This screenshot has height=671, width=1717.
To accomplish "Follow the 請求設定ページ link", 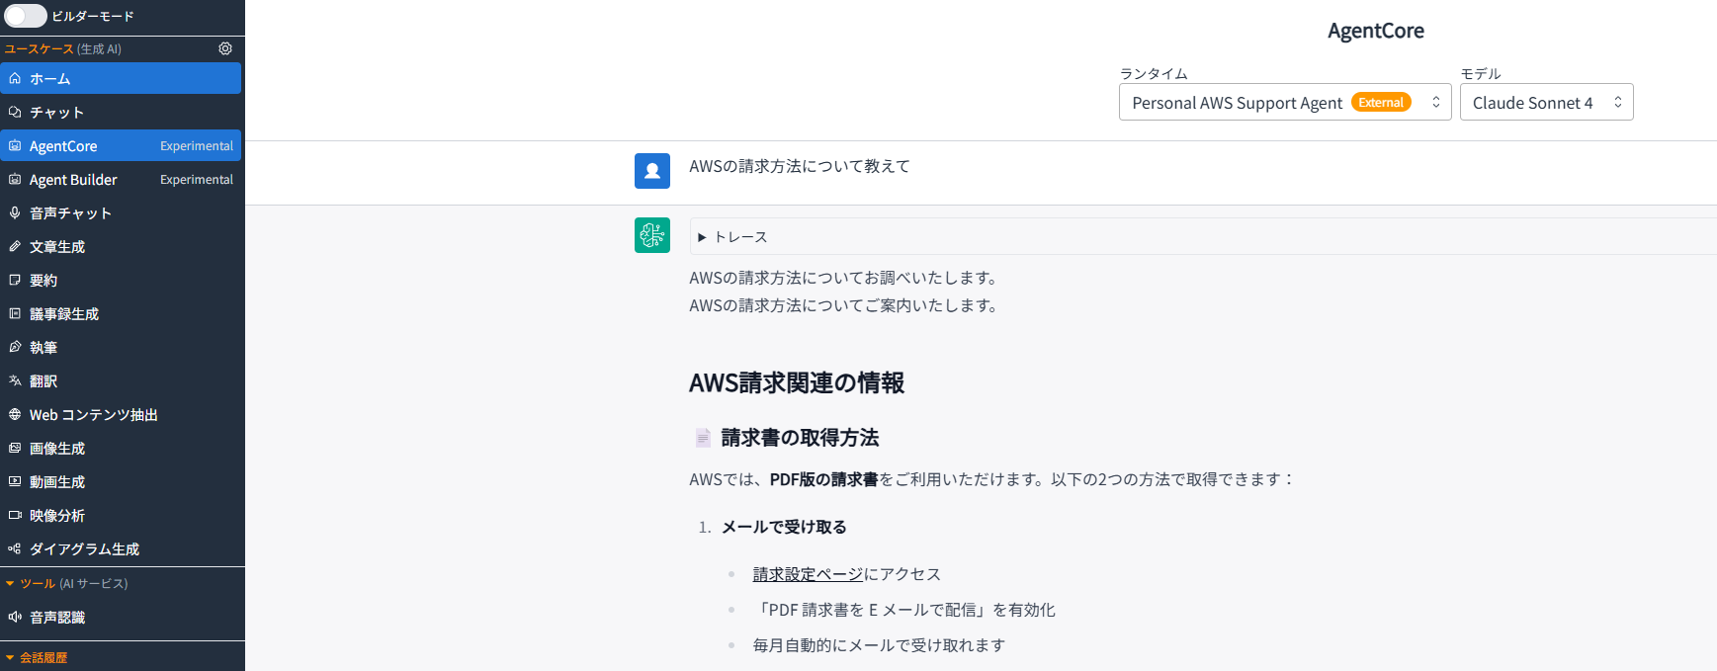I will click(x=809, y=574).
